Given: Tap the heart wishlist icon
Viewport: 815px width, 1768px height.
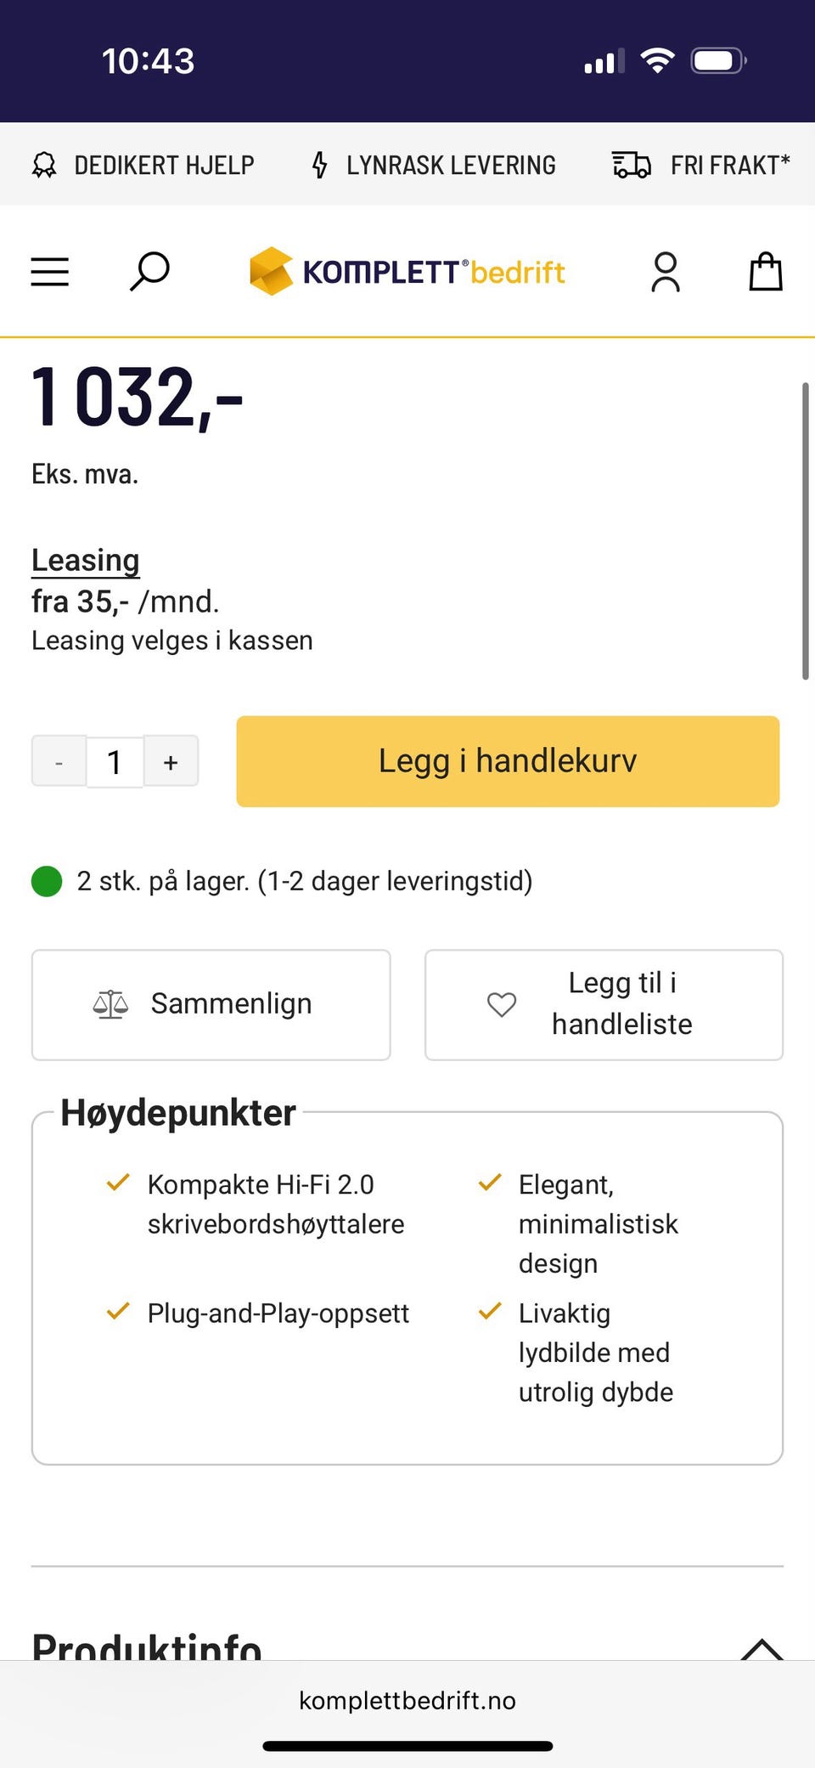Looking at the screenshot, I should [x=502, y=1004].
